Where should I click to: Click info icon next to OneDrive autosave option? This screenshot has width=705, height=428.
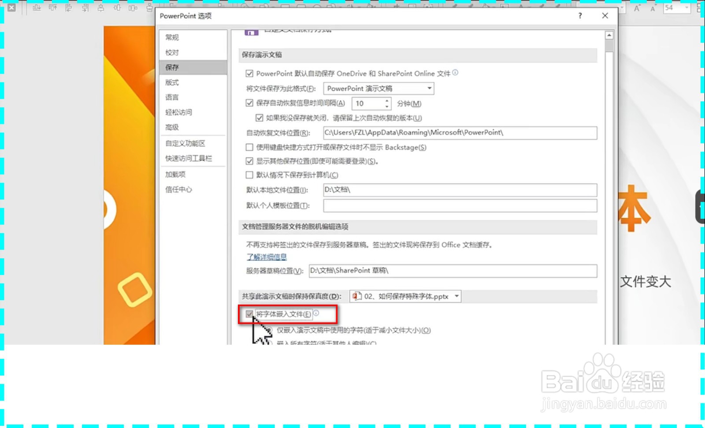[455, 73]
